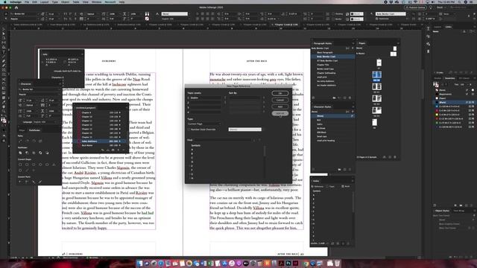Image resolution: width=477 pixels, height=268 pixels.
Task: Select the Back Matter document in Book panel
Action: point(101,145)
